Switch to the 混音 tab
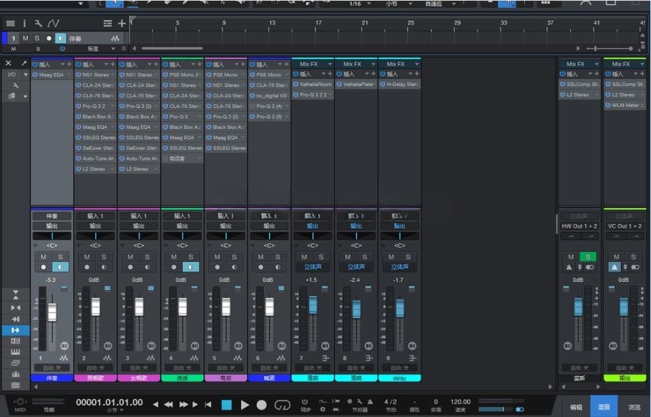 (604, 407)
